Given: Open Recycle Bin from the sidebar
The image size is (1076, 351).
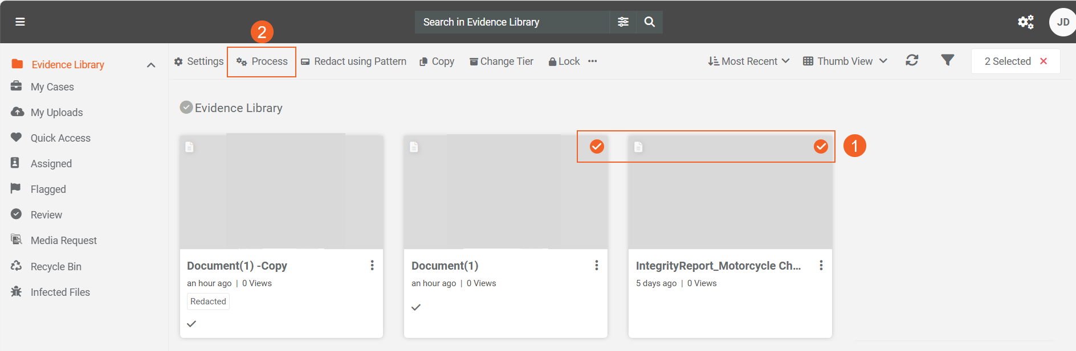Looking at the screenshot, I should [56, 266].
